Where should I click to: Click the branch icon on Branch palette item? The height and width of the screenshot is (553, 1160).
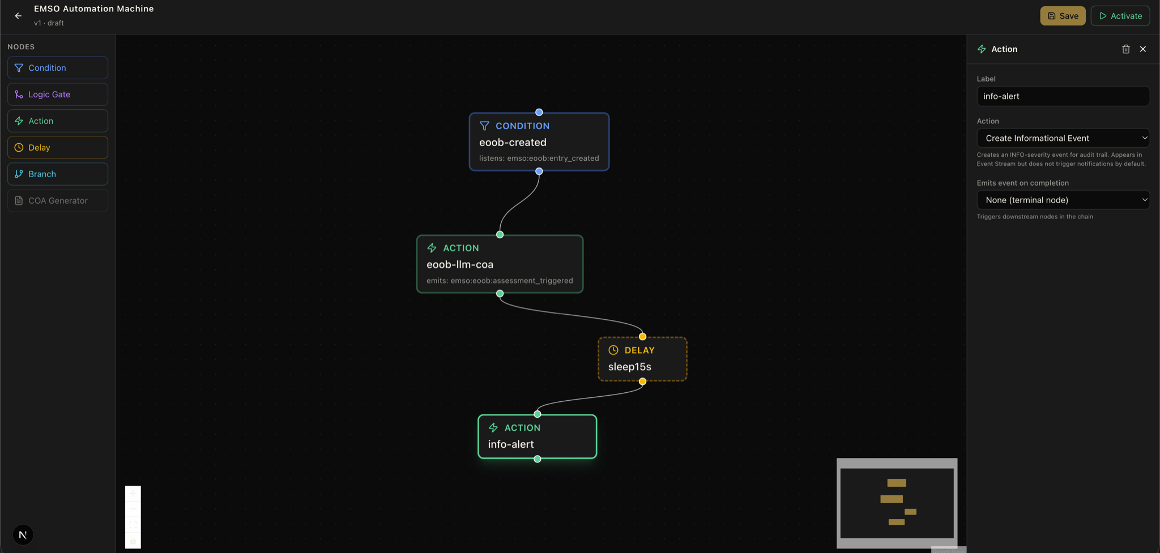[19, 174]
